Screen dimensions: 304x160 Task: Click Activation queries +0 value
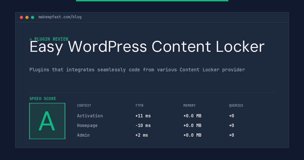tap(232, 116)
